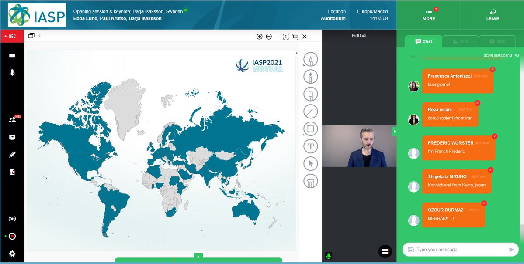Viewport: 524px width, 264px height.
Task: Choose the highlighter marker tool
Action: [x=310, y=94]
